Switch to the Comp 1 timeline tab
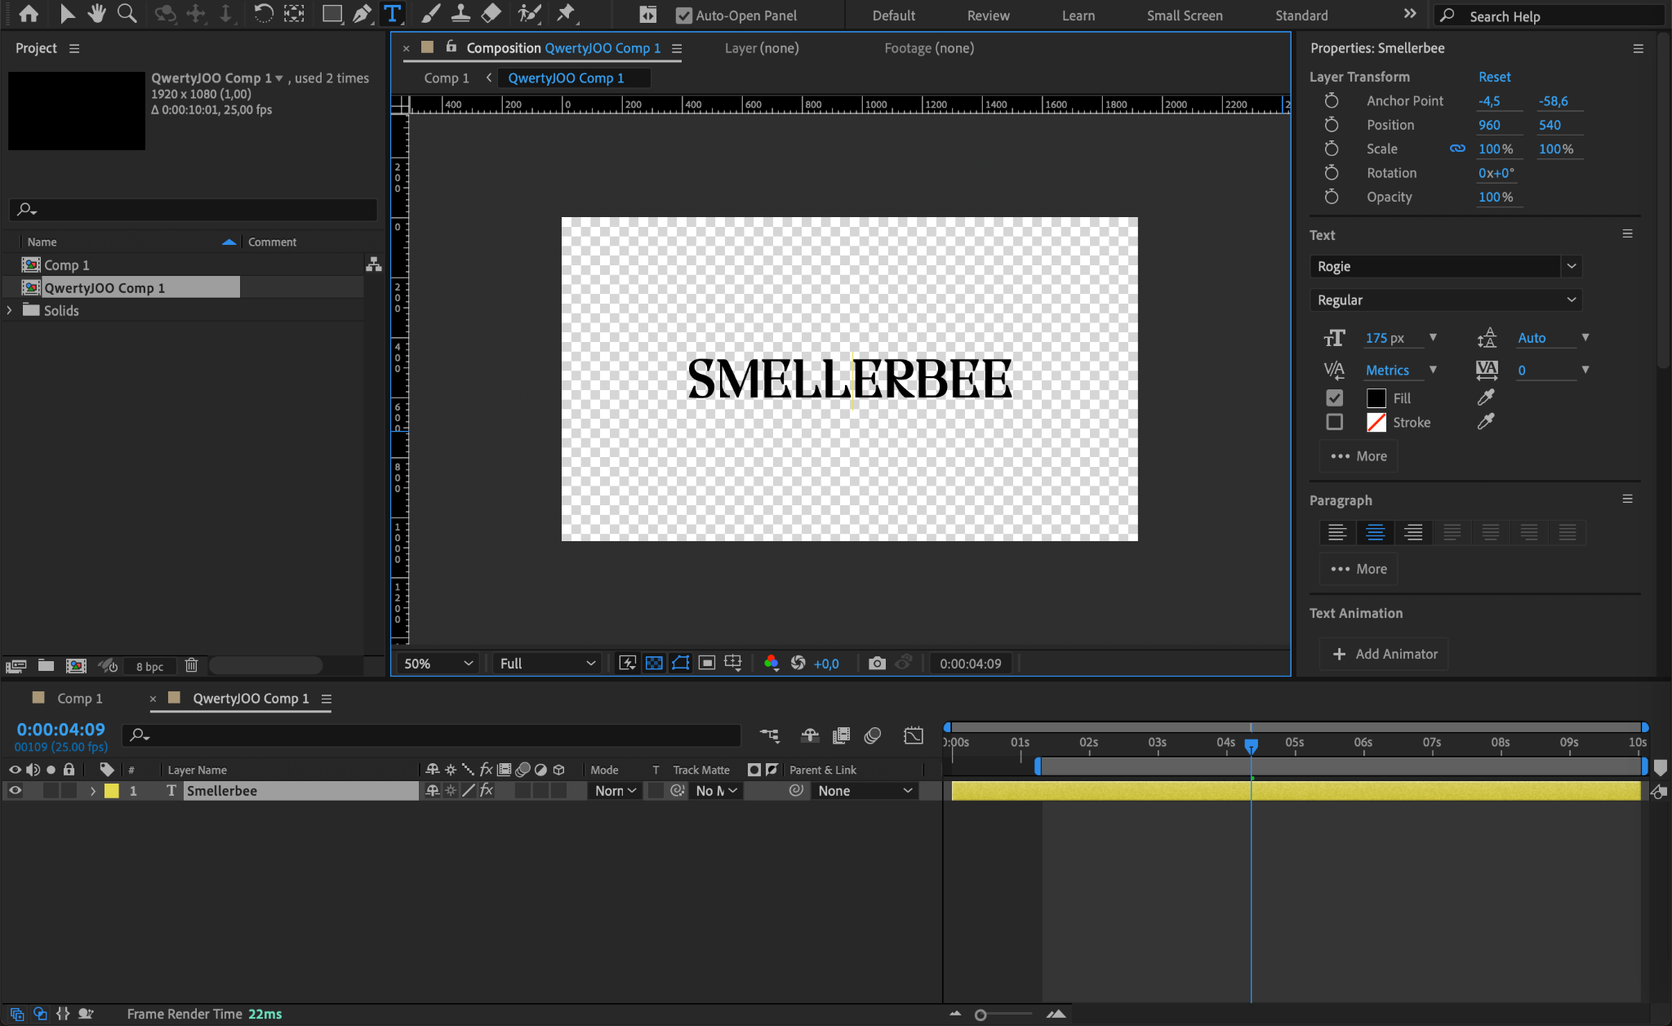 click(x=78, y=699)
